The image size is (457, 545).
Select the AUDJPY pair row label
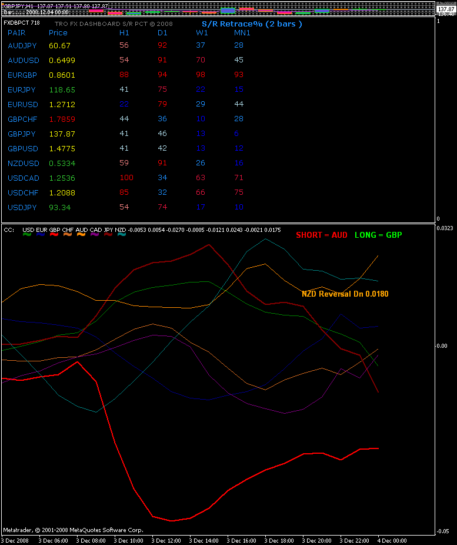(22, 45)
